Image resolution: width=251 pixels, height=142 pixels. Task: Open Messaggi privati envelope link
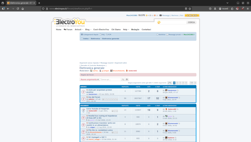(x=168, y=34)
